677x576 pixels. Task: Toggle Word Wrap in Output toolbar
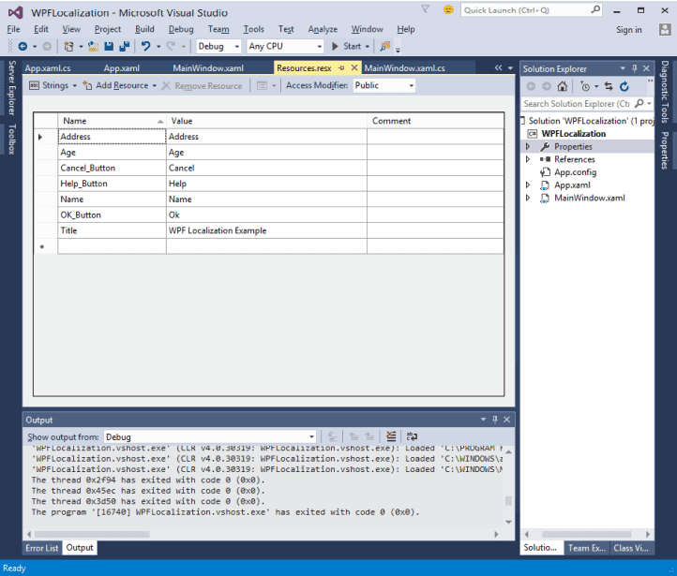pyautogui.click(x=412, y=436)
